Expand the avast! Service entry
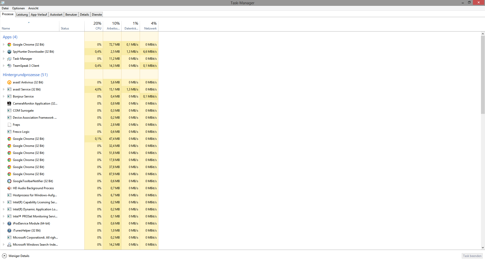 click(4, 89)
